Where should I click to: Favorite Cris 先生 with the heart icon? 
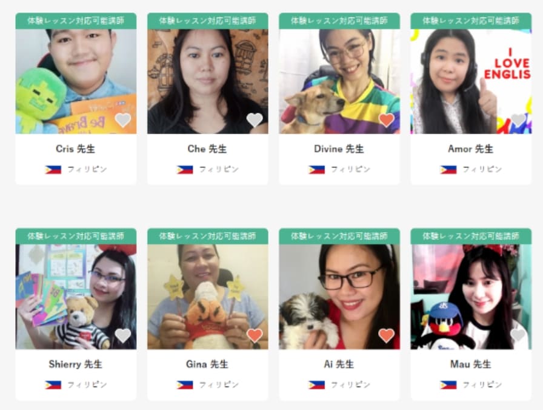click(x=122, y=120)
